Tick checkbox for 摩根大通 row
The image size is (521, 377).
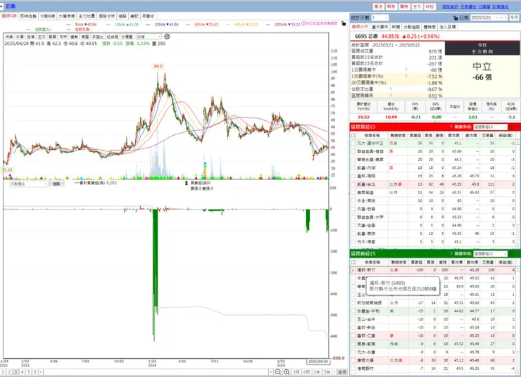[x=353, y=360]
